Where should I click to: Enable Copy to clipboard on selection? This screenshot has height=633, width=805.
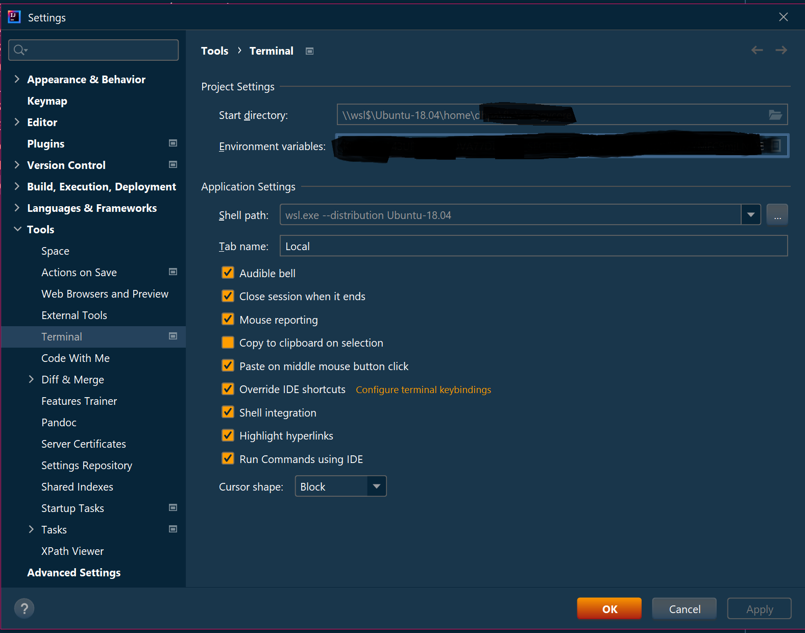(x=228, y=343)
